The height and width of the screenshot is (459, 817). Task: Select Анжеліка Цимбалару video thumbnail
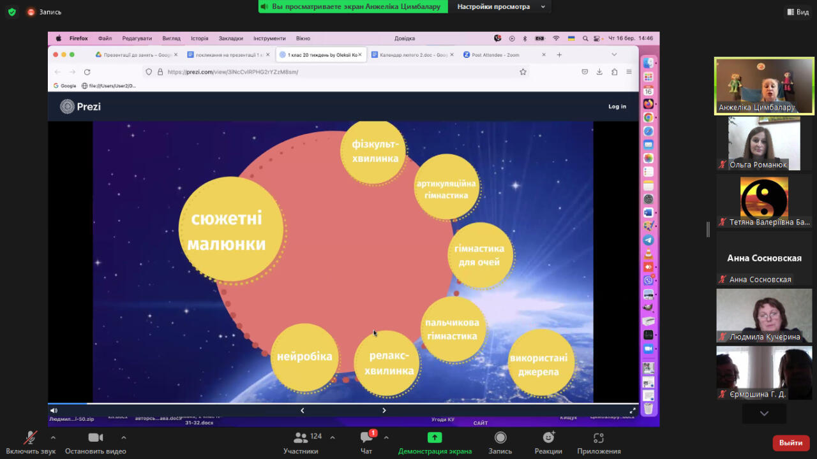point(764,86)
